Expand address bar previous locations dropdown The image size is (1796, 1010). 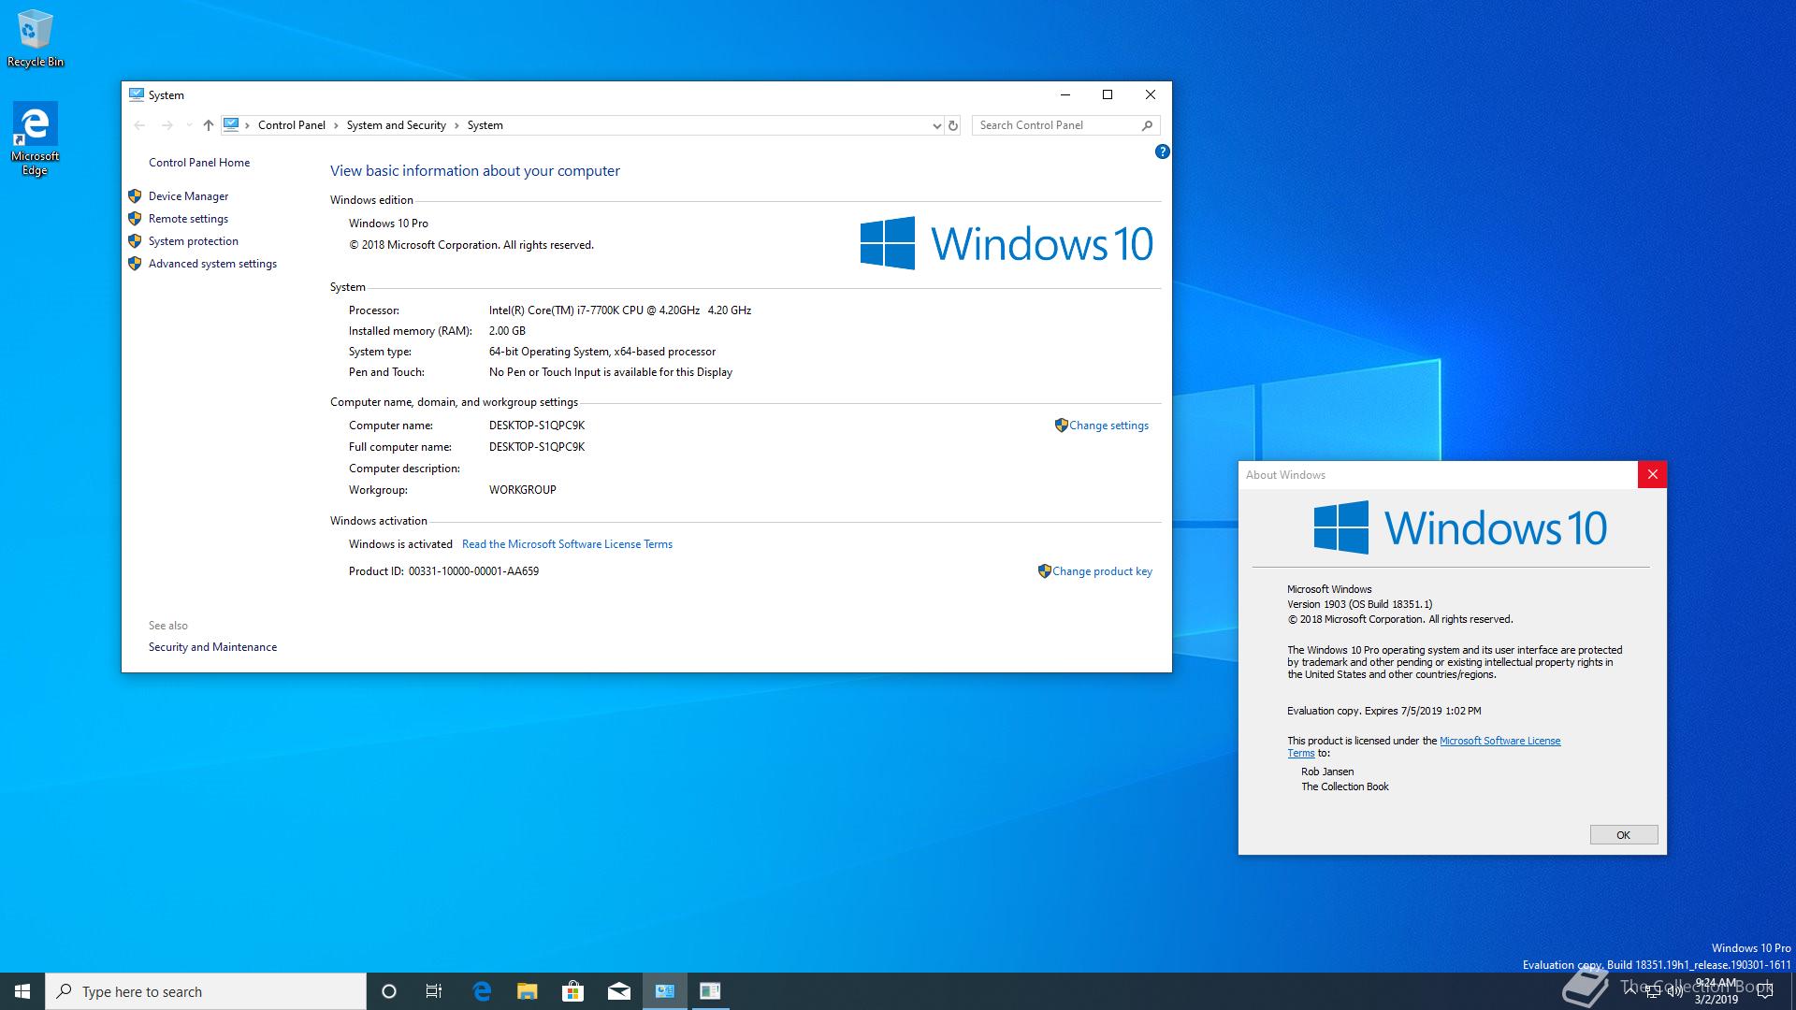[x=936, y=125]
